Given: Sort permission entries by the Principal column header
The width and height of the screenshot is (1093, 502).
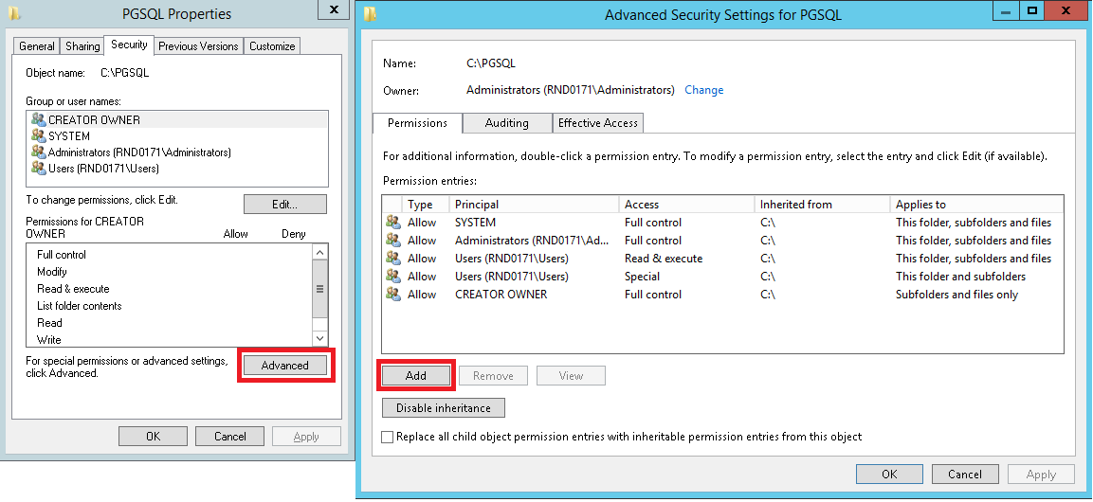Looking at the screenshot, I should [535, 205].
